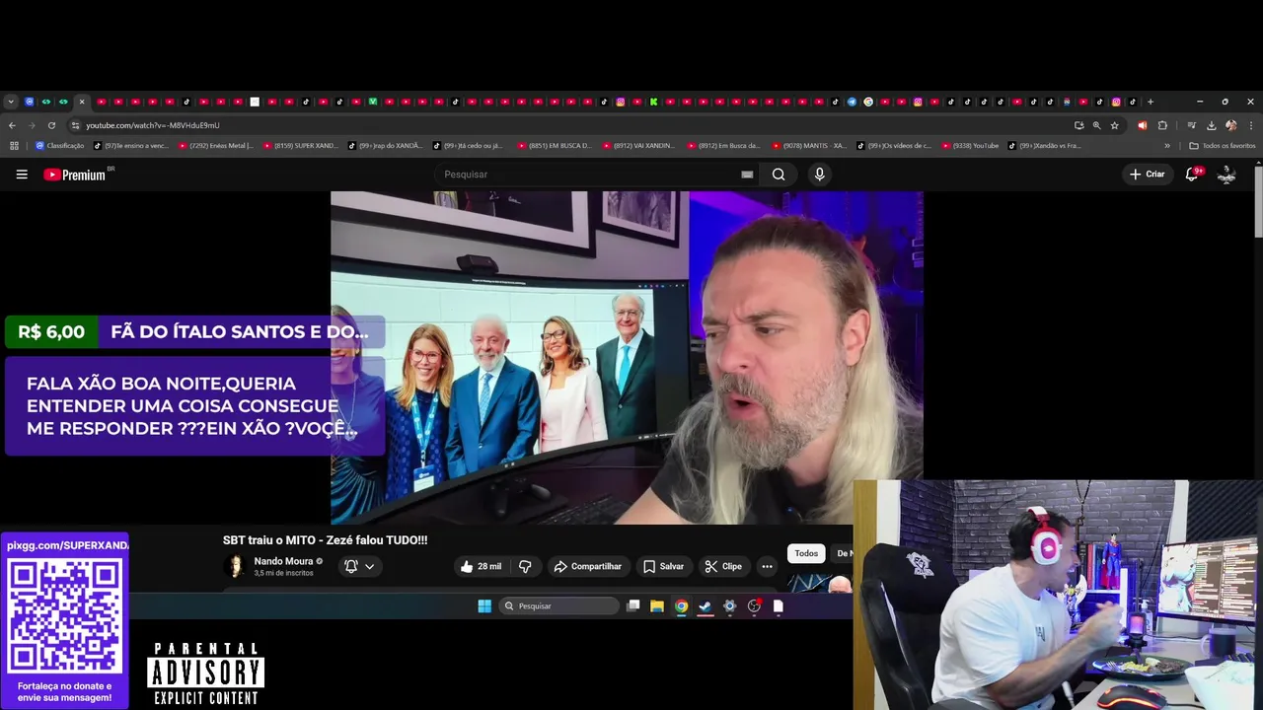Switch to the Google tab
1263x710 pixels.
click(x=868, y=102)
